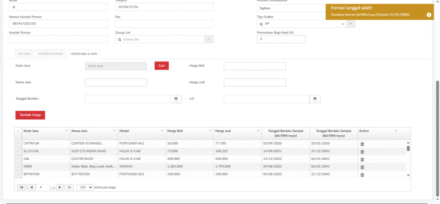
Task: Check the select-all checkbox in table header
Action: pyautogui.click(x=18, y=131)
